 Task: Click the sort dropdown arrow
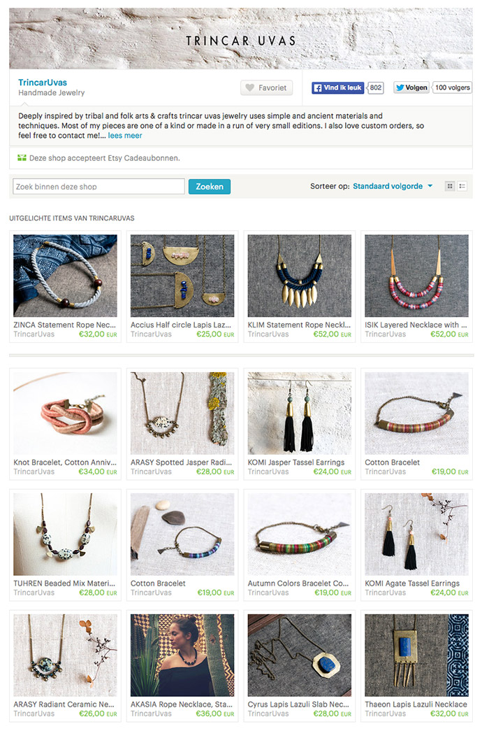click(430, 186)
